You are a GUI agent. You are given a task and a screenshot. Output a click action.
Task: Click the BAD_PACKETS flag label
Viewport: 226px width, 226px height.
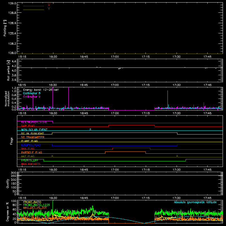click(31, 164)
